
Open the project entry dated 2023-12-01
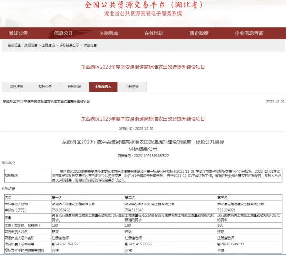click(47, 102)
